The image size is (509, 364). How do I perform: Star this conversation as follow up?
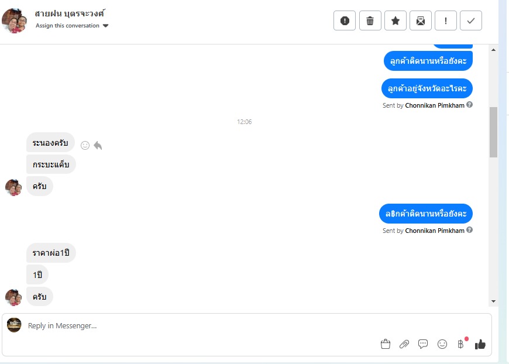[x=395, y=21]
